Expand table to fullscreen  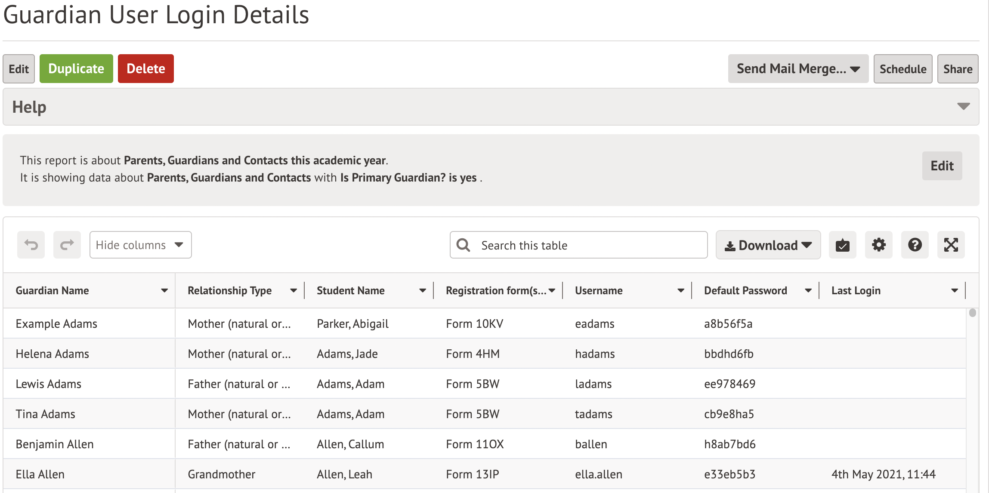coord(951,245)
